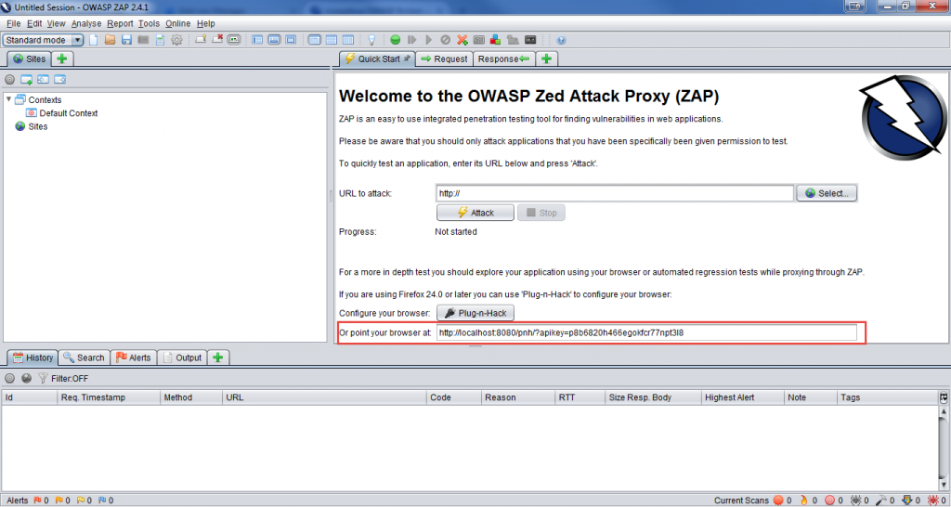
Task: Click the Select... button
Action: pos(827,193)
